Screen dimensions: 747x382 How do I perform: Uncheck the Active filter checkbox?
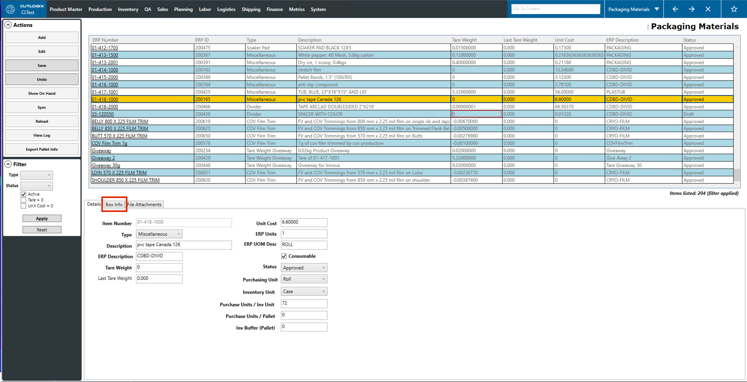(24, 194)
